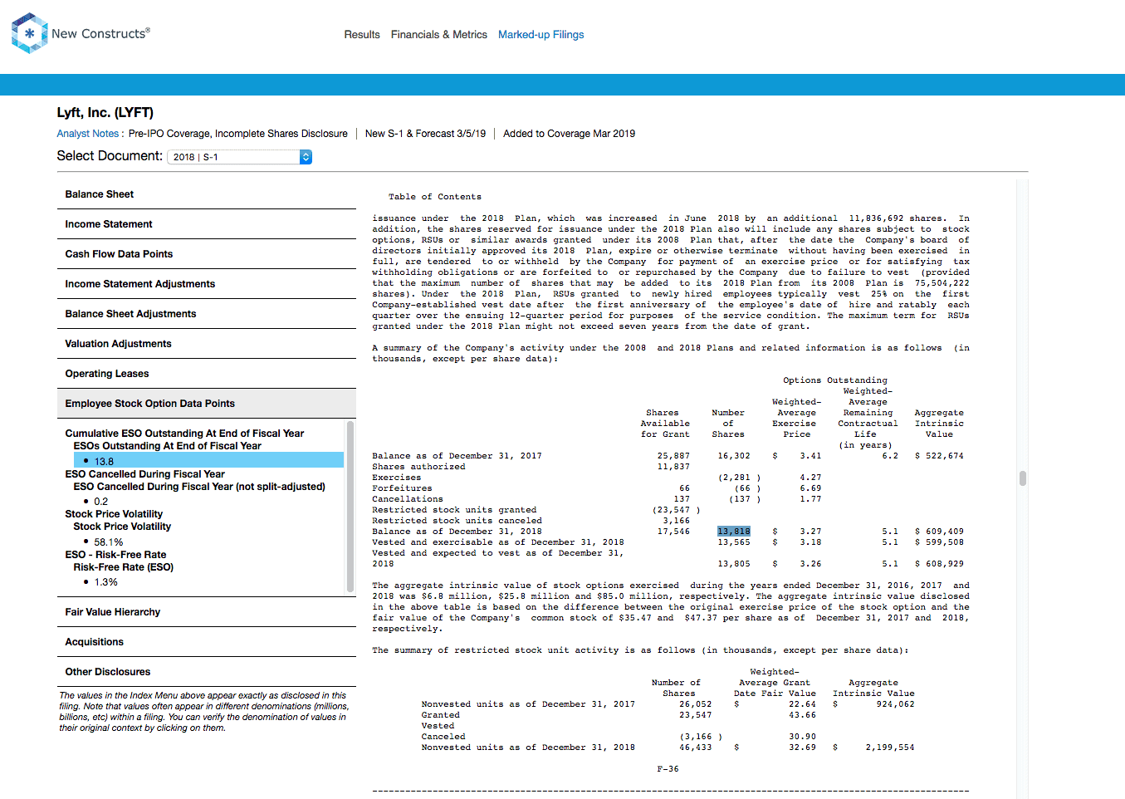Image resolution: width=1125 pixels, height=799 pixels.
Task: Select the highlighted 13.8 value
Action: [208, 461]
